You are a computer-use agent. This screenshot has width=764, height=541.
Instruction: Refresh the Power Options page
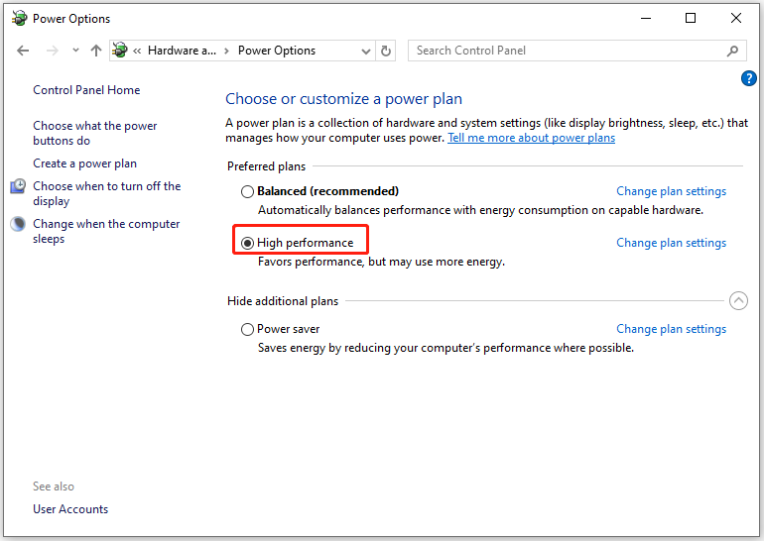pyautogui.click(x=385, y=51)
